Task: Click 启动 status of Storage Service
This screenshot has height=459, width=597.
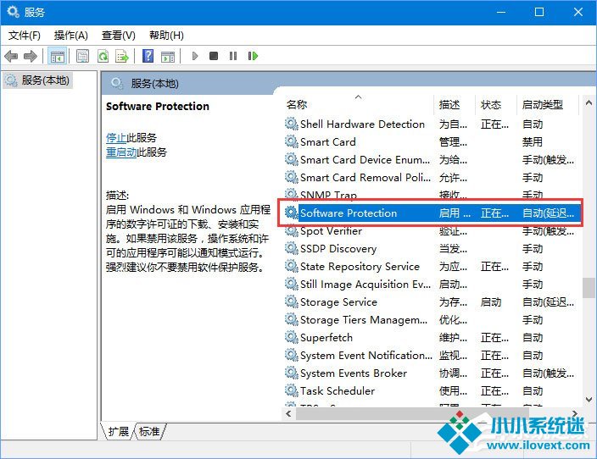Action: (x=491, y=302)
